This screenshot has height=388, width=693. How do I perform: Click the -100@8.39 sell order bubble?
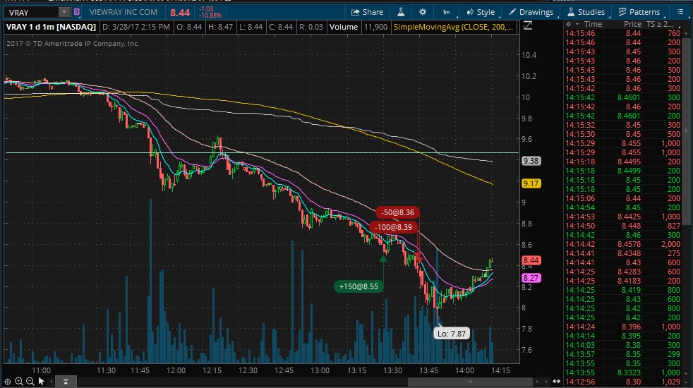click(393, 228)
